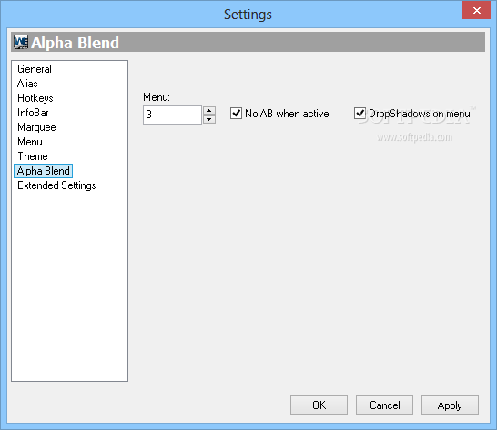
Task: Toggle the DropShadows on menu checkbox
Action: 360,114
